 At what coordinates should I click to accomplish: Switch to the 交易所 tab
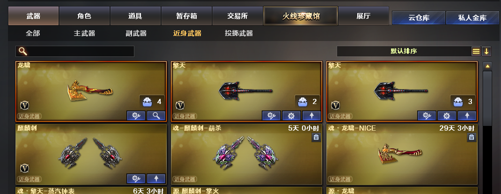coord(237,16)
